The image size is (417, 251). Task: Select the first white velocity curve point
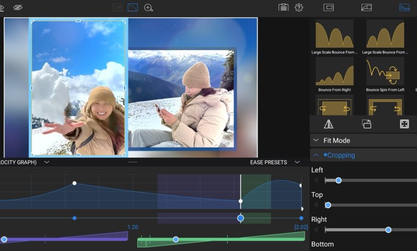point(74,183)
